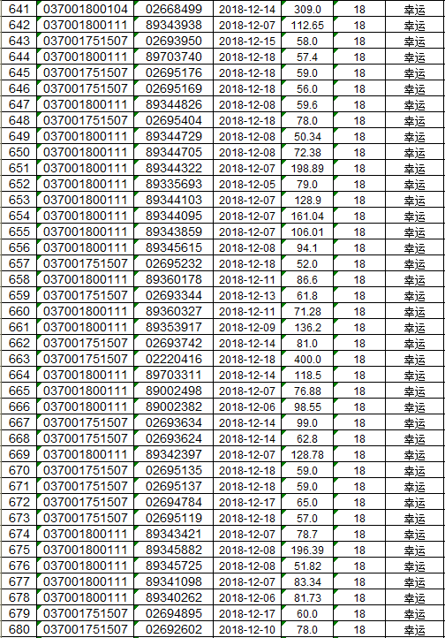Click row number 680
The width and height of the screenshot is (445, 638).
coord(19,629)
